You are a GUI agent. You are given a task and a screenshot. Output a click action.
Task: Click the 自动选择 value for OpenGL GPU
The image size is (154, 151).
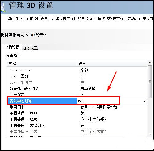coord(88,89)
